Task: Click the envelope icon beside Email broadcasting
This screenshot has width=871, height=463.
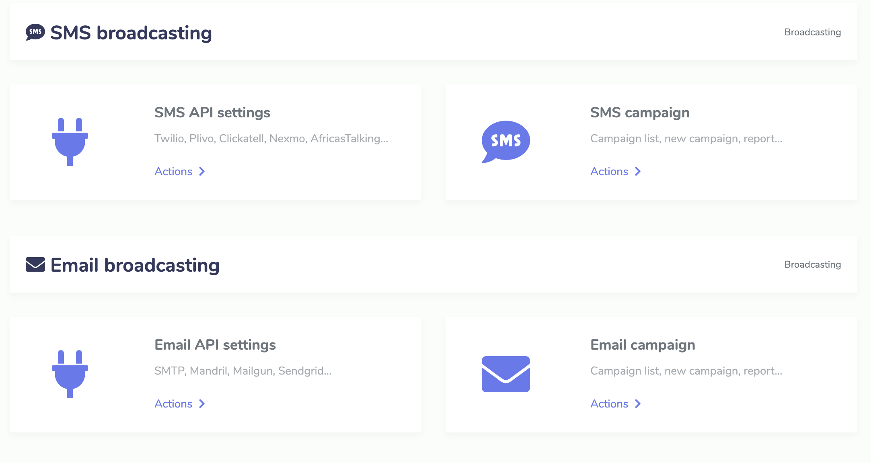Action: (x=35, y=264)
